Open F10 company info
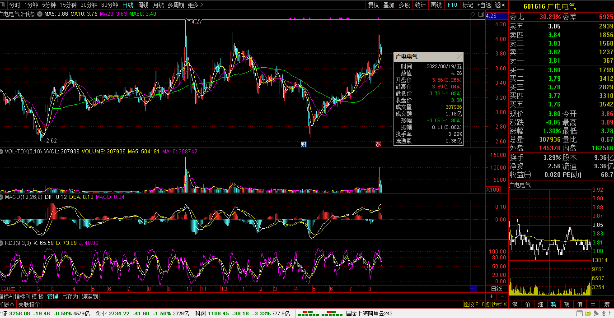The width and height of the screenshot is (614, 318). click(x=452, y=5)
